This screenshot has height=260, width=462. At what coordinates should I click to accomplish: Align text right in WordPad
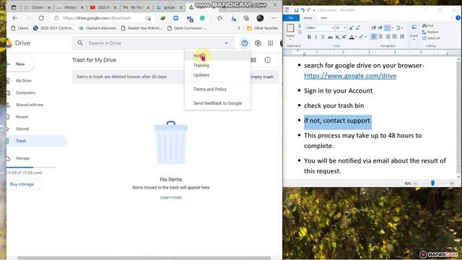click(388, 37)
